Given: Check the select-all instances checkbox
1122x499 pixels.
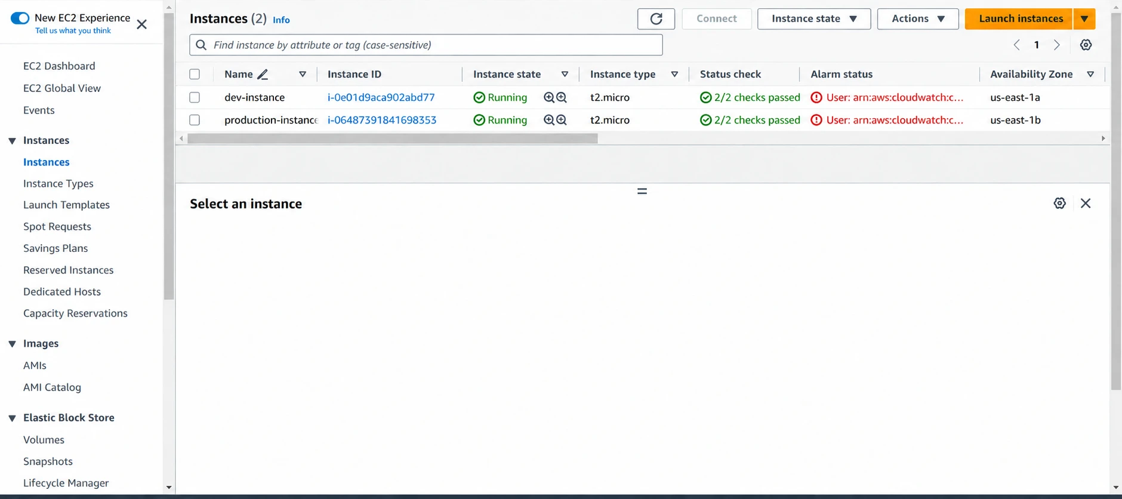Looking at the screenshot, I should click(195, 74).
